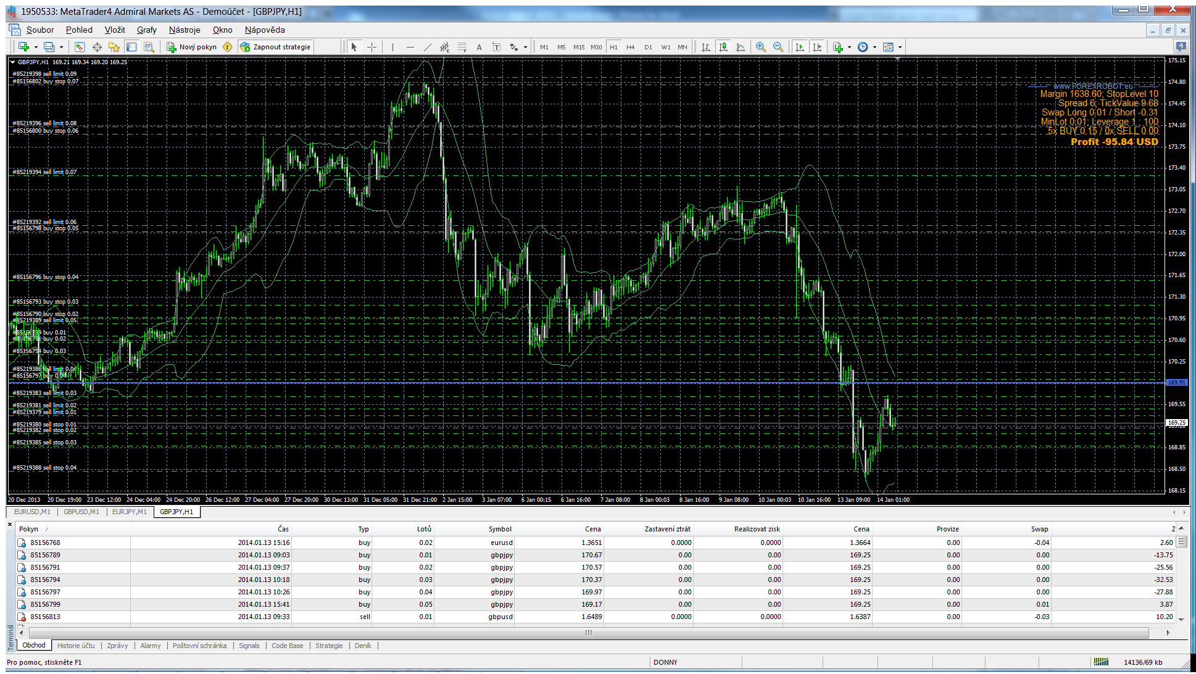This screenshot has height=674, width=1196.
Task: Click the New chart icon
Action: click(24, 47)
